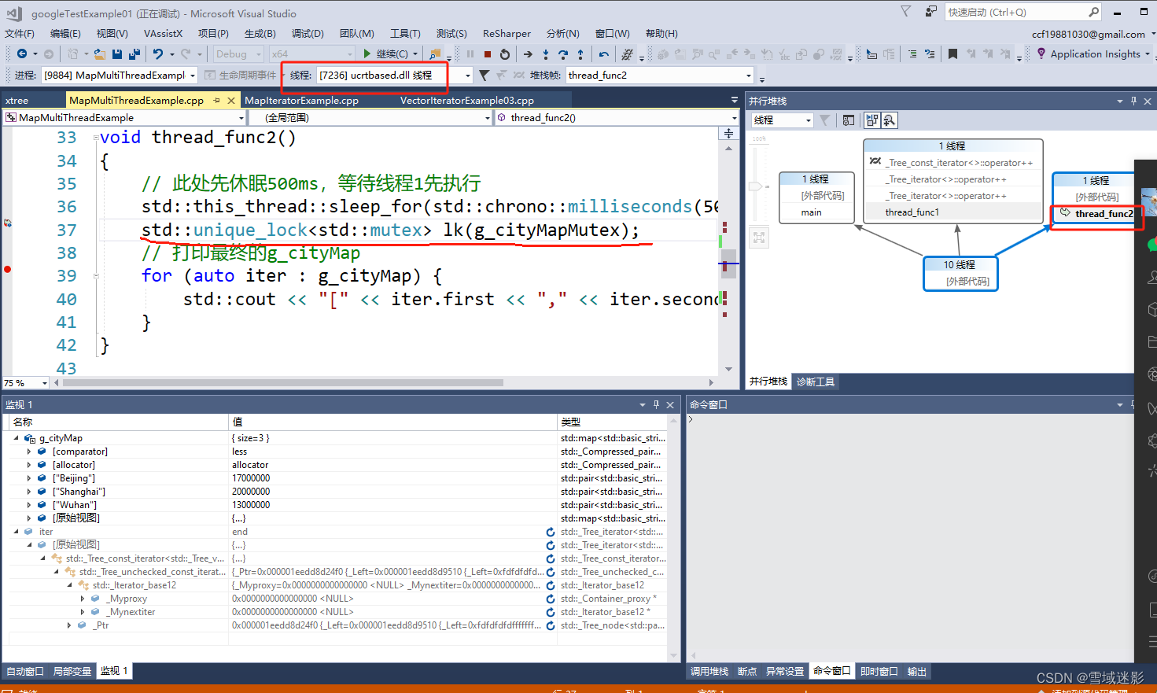Click the 继续(C) continue button
Viewport: 1157px width, 693px height.
pos(385,54)
